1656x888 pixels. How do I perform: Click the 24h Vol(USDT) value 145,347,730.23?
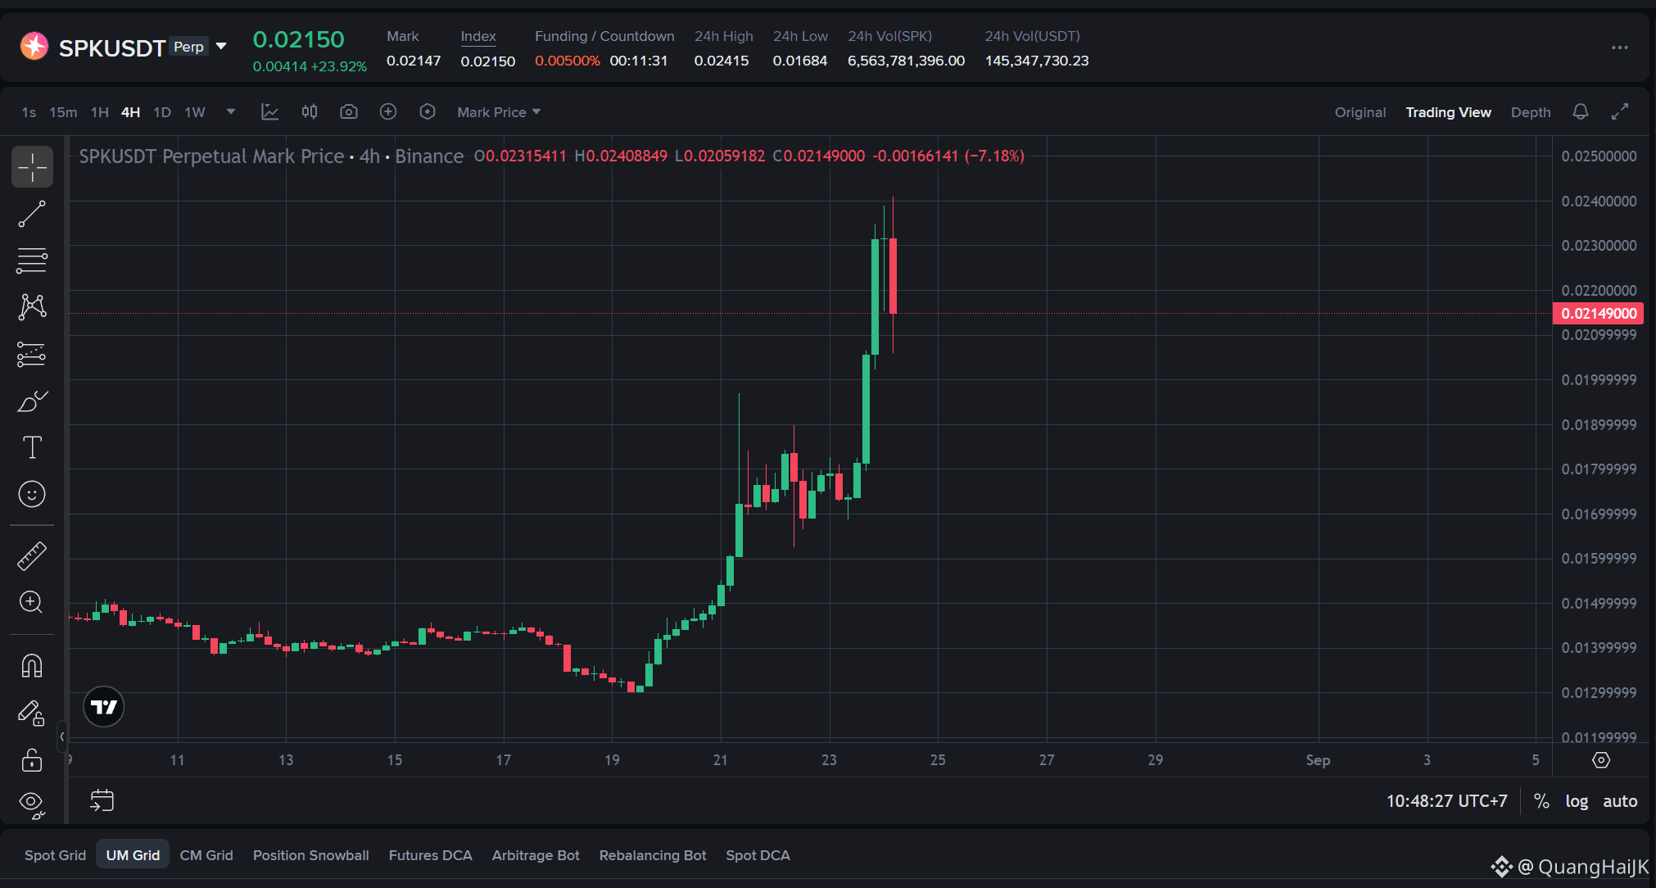(x=1037, y=61)
